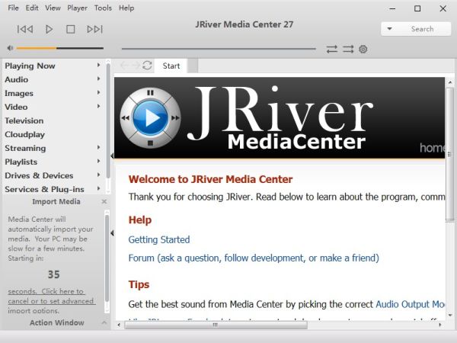
Task: Open the gear playback options icon
Action: point(363,49)
